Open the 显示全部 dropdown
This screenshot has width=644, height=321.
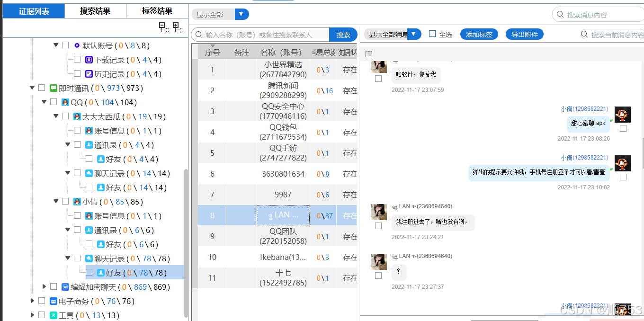tap(242, 14)
